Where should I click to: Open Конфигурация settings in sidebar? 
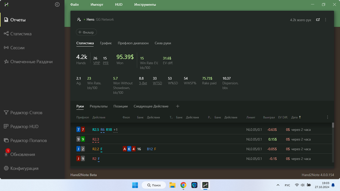pos(32,168)
